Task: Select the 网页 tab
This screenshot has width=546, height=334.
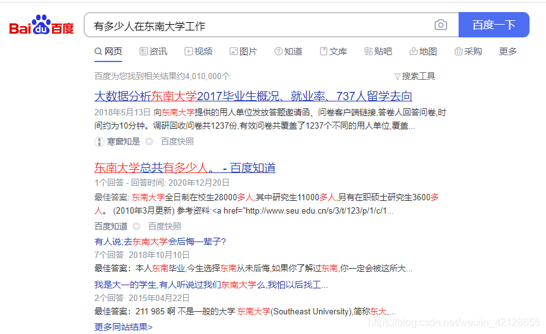Action: (x=108, y=51)
